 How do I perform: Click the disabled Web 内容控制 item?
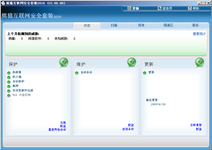(22, 95)
